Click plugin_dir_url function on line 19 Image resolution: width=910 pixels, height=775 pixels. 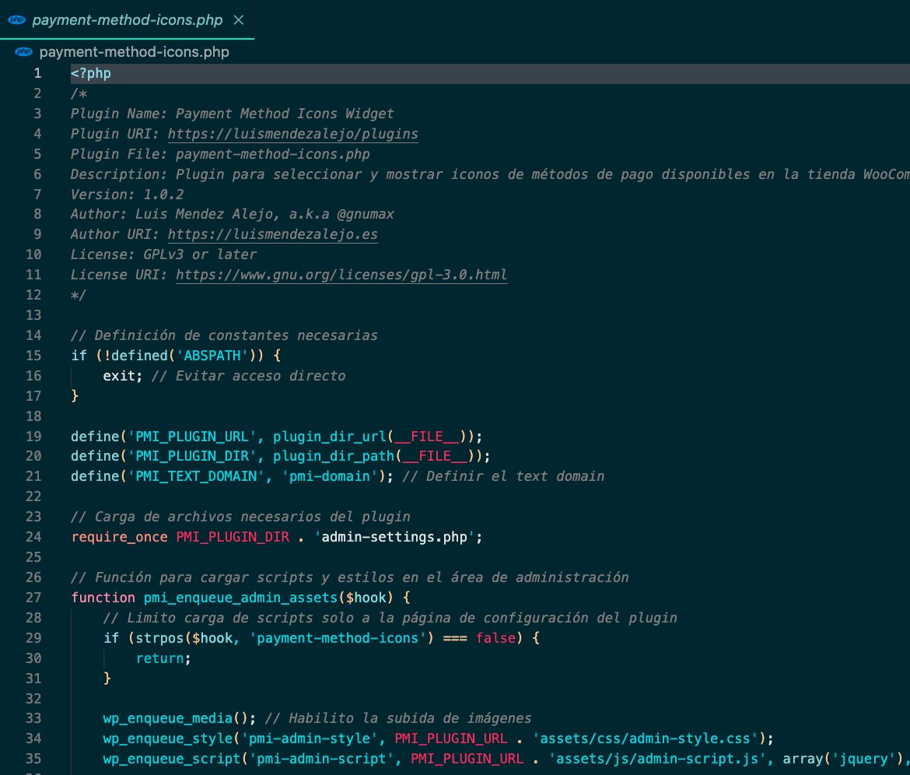tap(329, 437)
